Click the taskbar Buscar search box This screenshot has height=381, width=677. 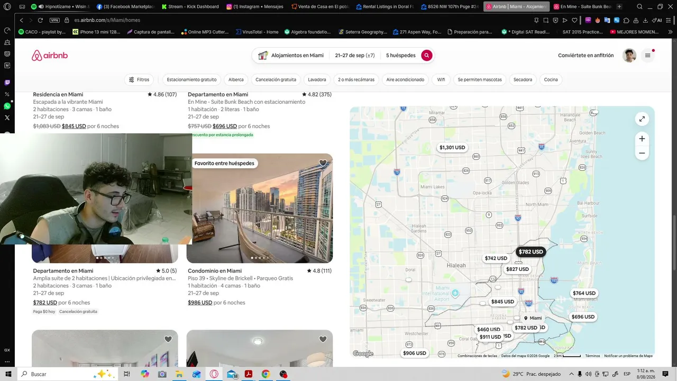coord(68,374)
